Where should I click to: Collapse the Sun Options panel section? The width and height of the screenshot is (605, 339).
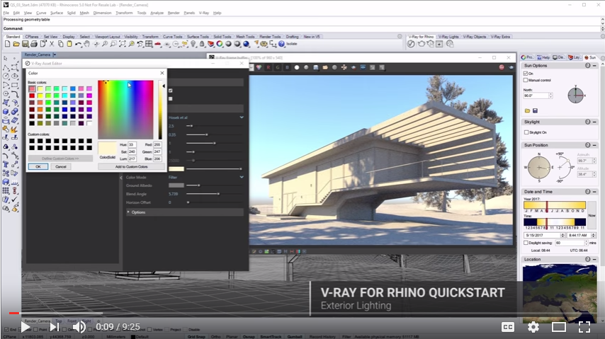[x=594, y=66]
